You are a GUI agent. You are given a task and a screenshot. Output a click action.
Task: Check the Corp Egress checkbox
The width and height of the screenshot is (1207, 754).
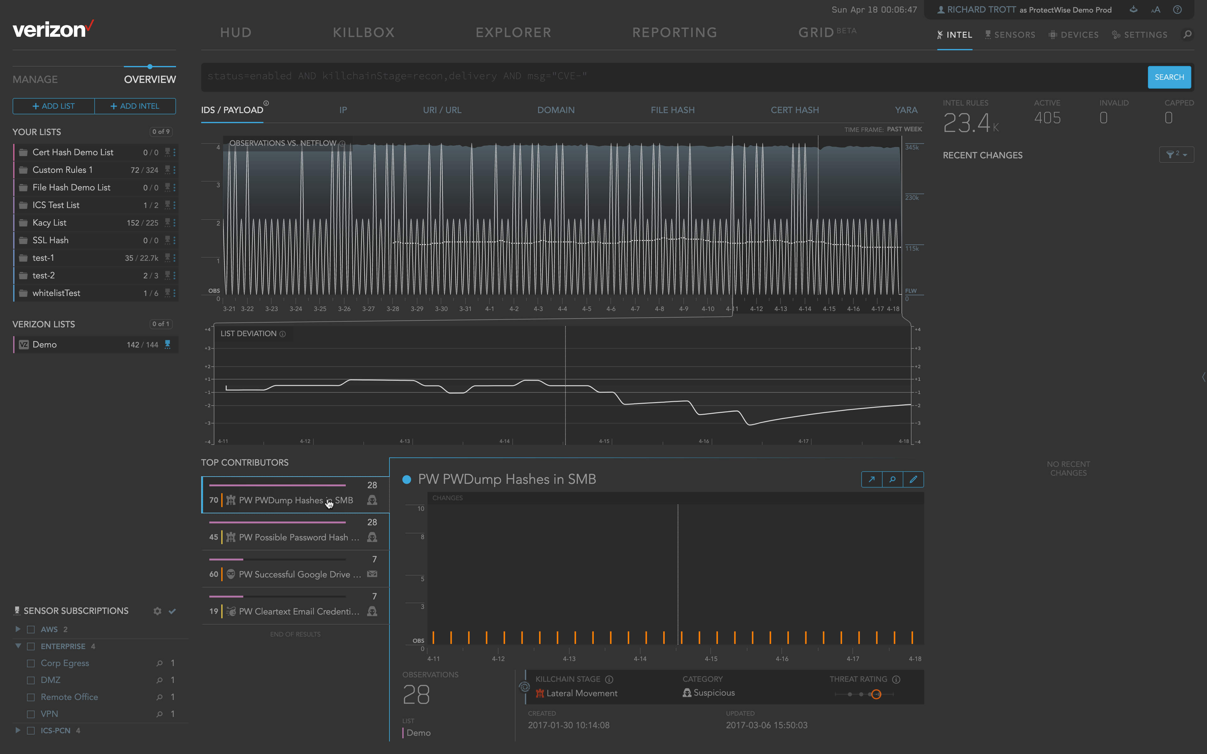click(x=31, y=663)
